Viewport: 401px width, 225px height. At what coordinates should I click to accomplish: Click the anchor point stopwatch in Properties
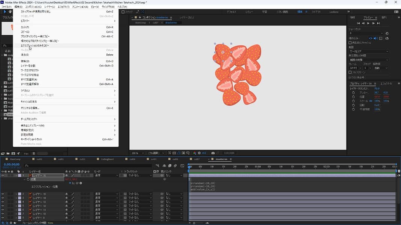(353, 92)
